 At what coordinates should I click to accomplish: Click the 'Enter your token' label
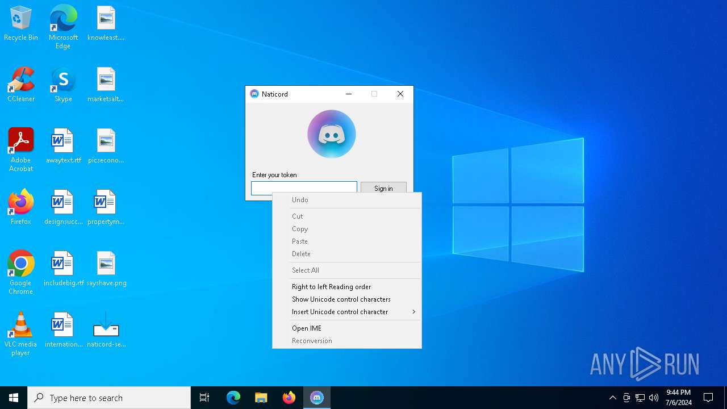click(x=274, y=175)
